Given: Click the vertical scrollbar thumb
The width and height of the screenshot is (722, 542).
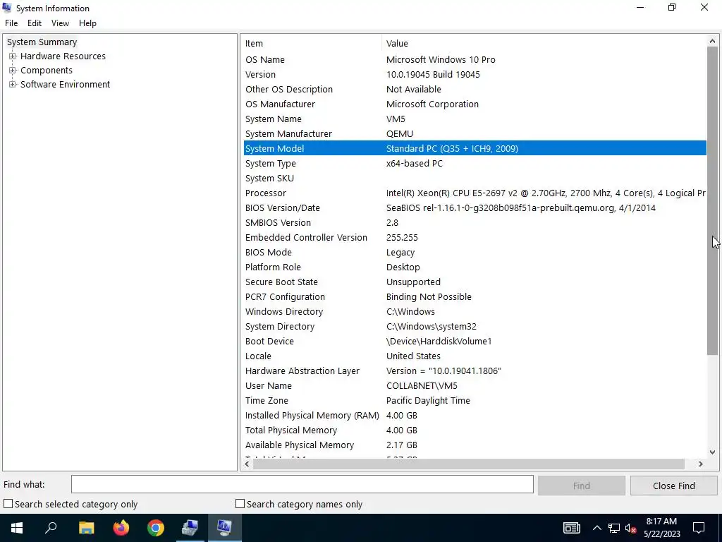Looking at the screenshot, I should [712, 200].
